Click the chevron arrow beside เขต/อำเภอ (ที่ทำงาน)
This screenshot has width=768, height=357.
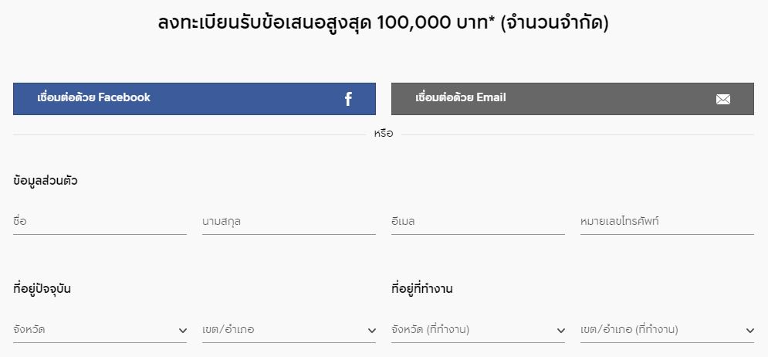point(749,331)
